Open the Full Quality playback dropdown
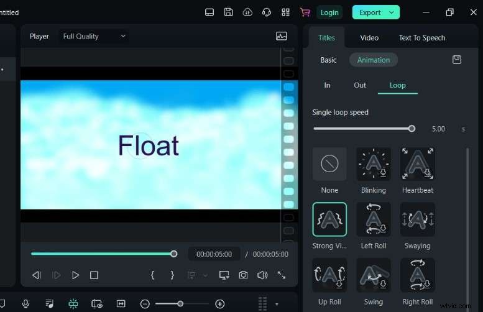The image size is (483, 312). (94, 36)
